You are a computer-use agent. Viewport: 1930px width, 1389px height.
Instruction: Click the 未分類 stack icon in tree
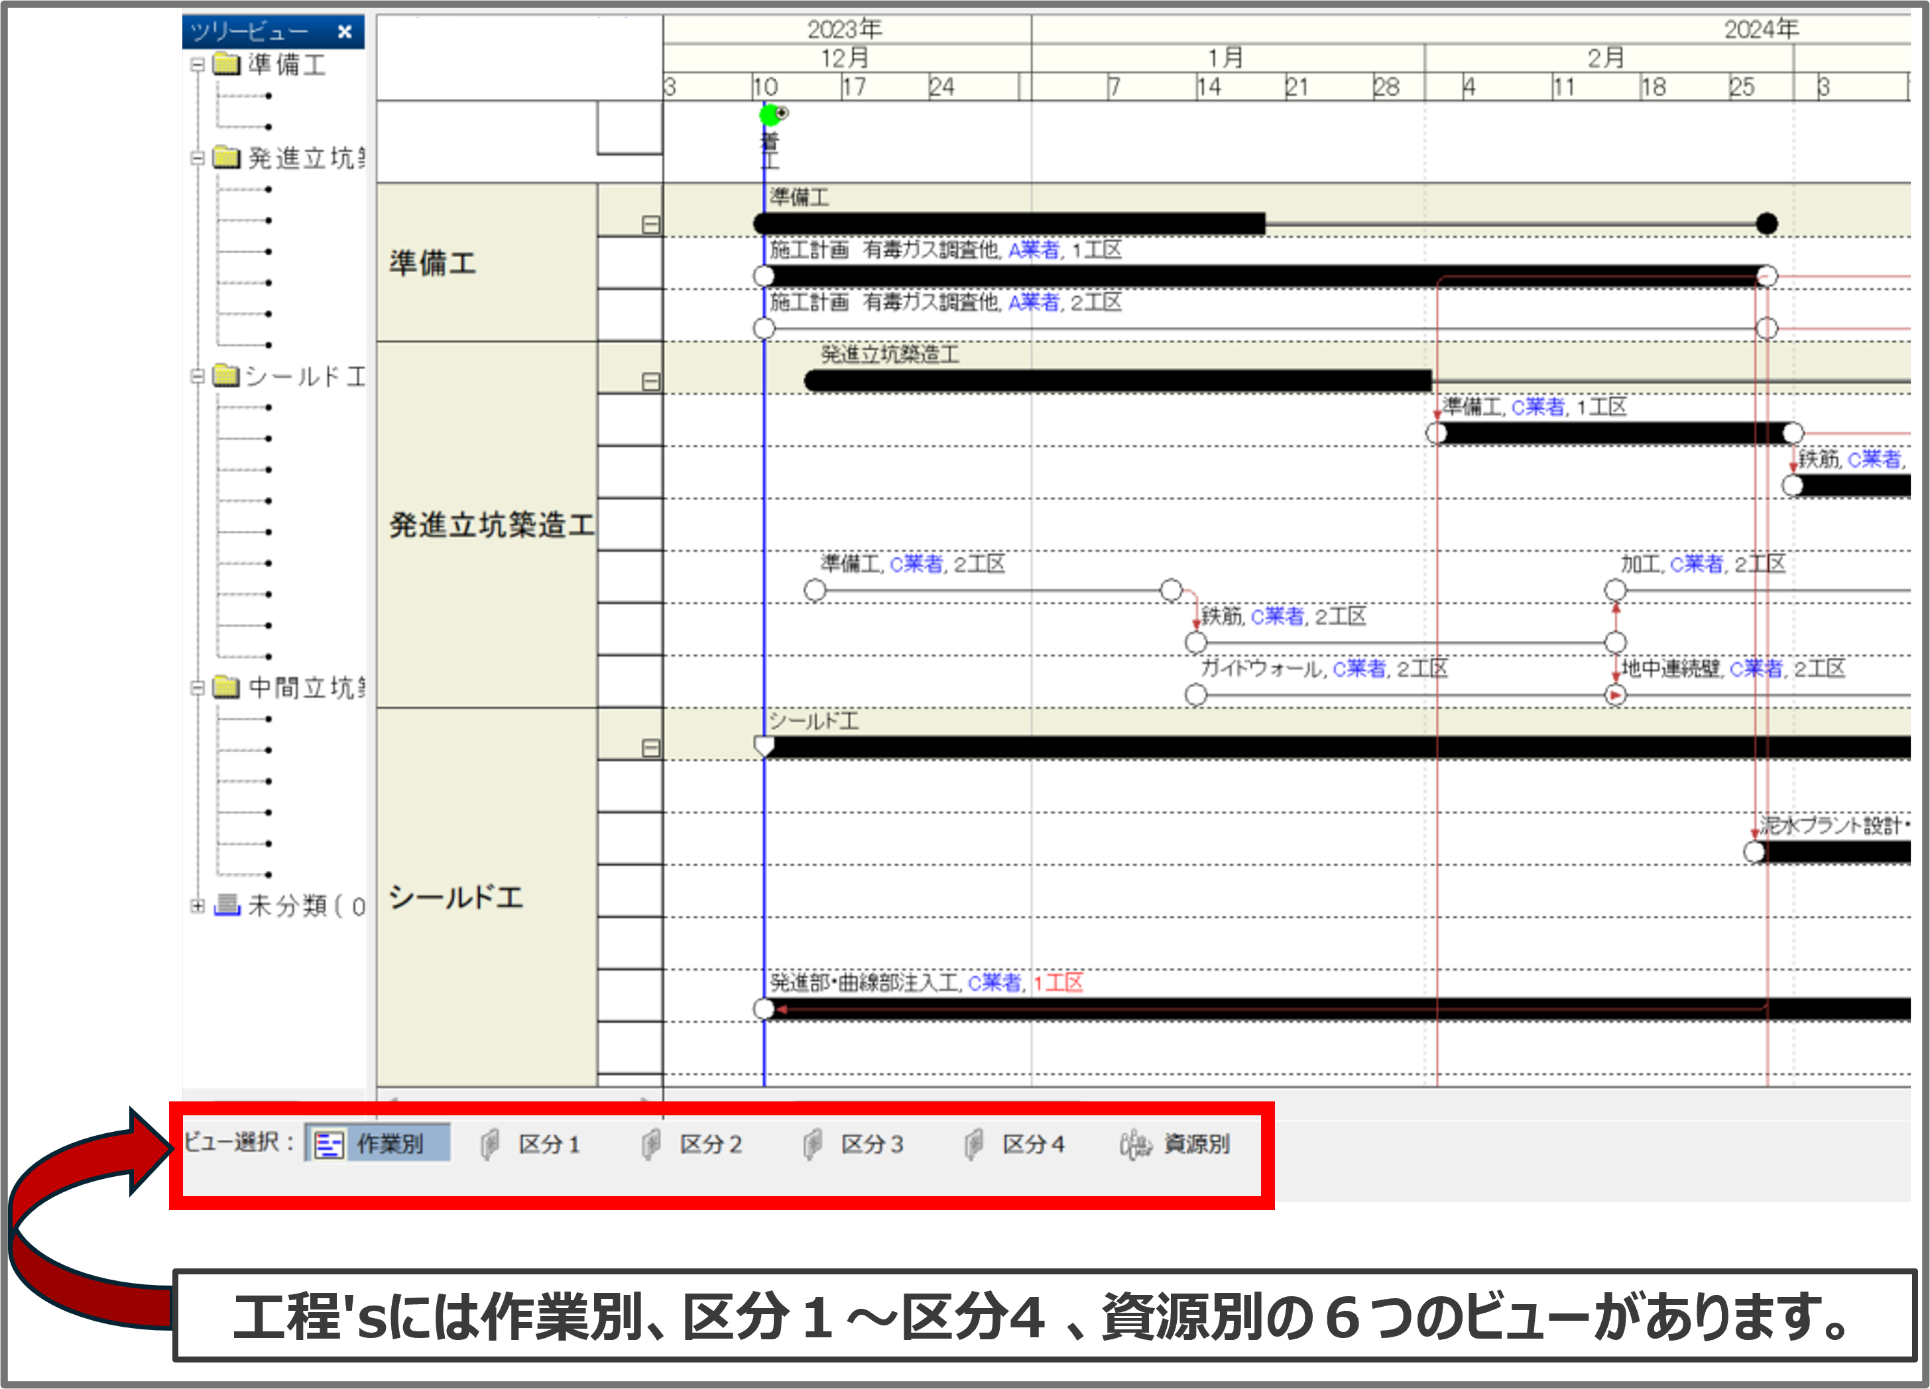tap(226, 905)
